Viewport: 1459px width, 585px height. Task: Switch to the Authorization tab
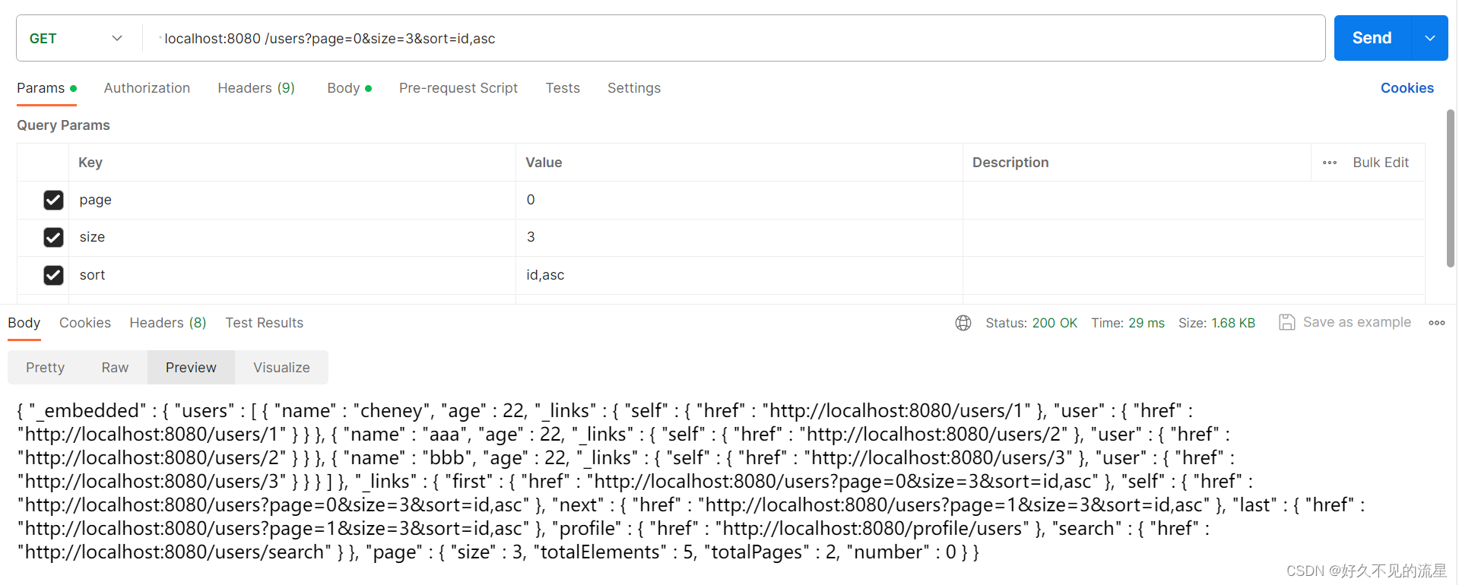[x=147, y=88]
